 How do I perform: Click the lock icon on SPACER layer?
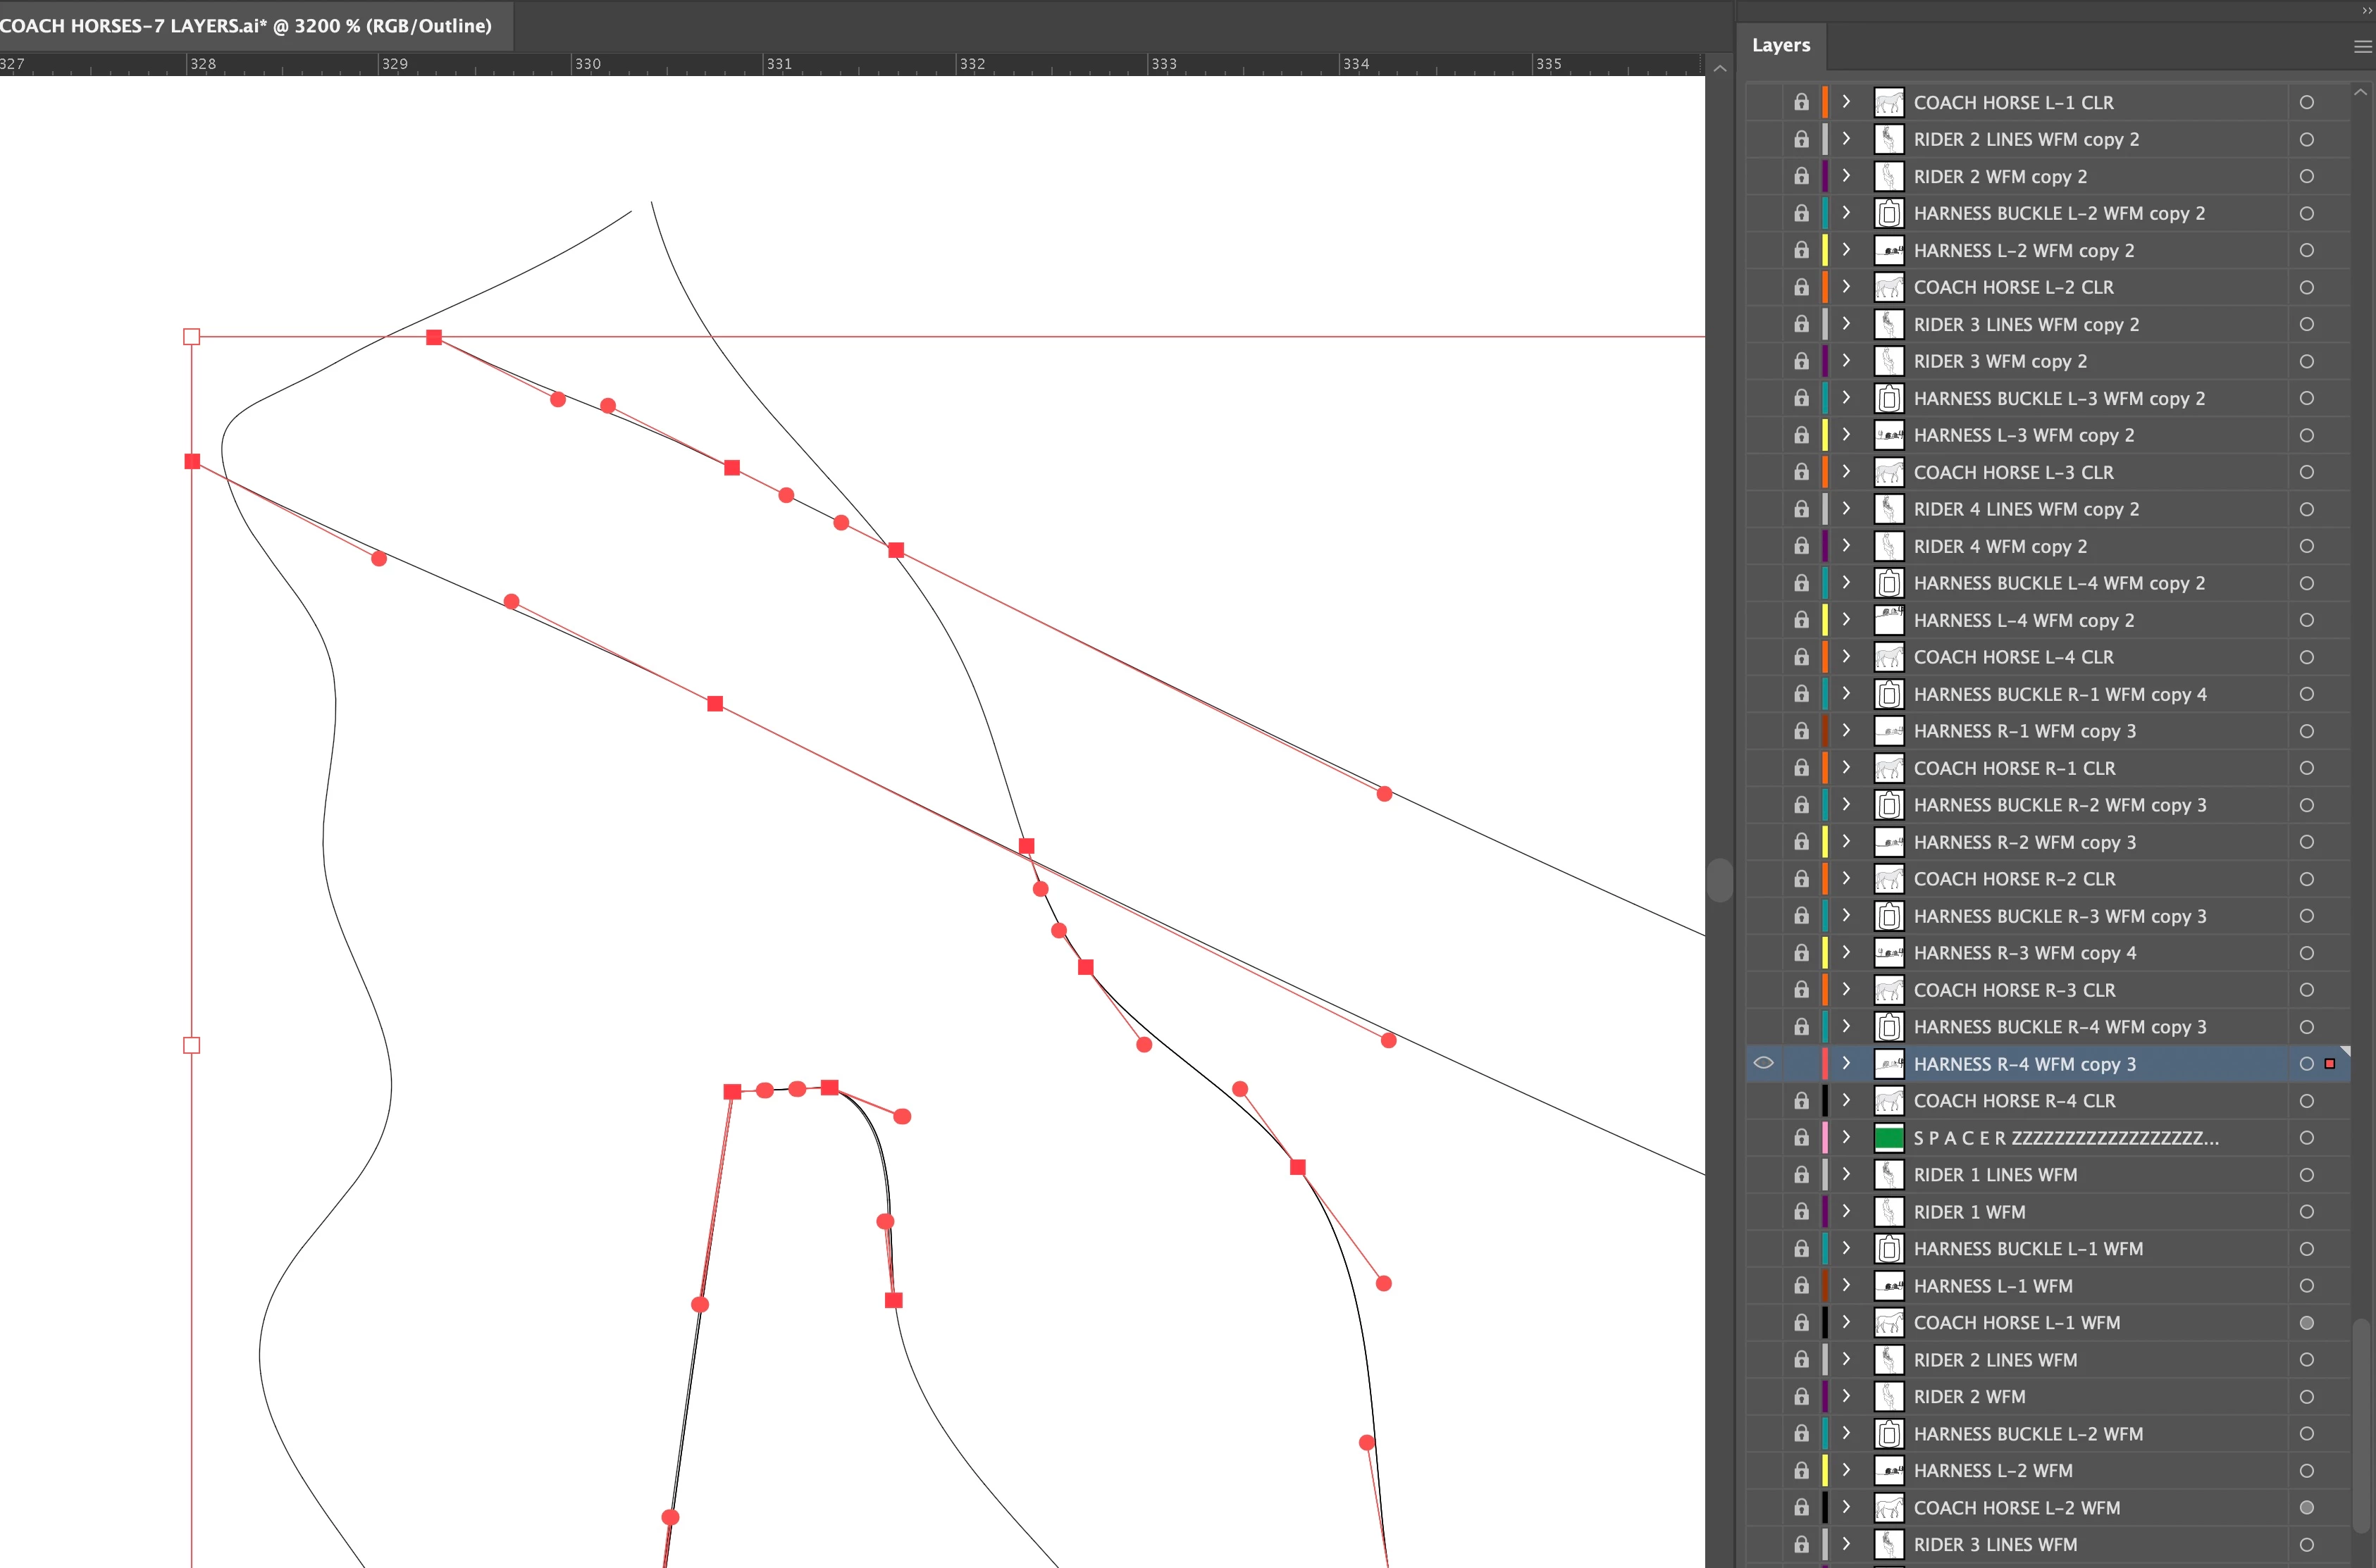pyautogui.click(x=1800, y=1137)
